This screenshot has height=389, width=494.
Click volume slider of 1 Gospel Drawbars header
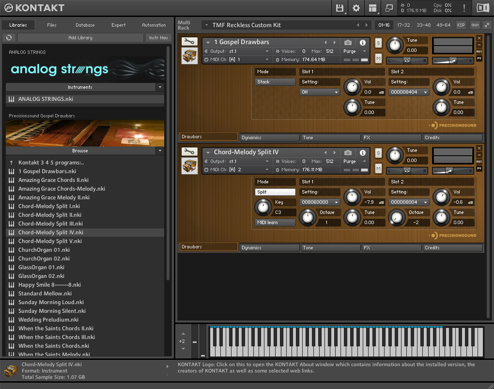[x=453, y=61]
